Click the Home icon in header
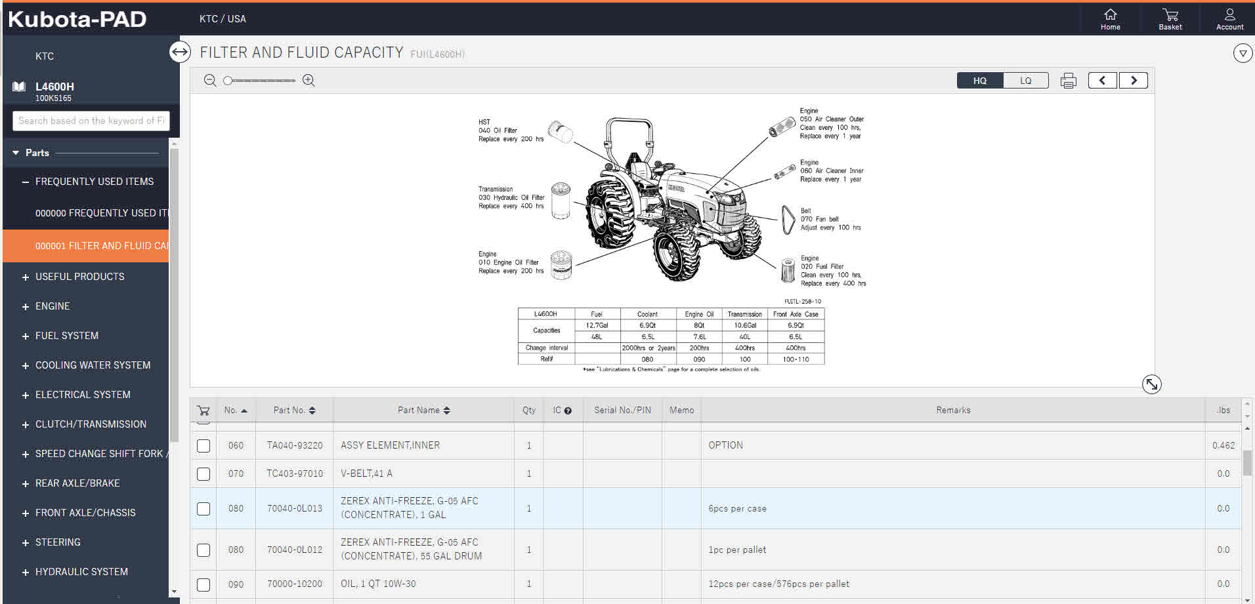Screen dimensions: 1255x604 click(x=1110, y=18)
